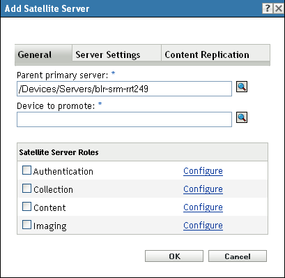
Task: Confirm with the OK button
Action: point(174,256)
